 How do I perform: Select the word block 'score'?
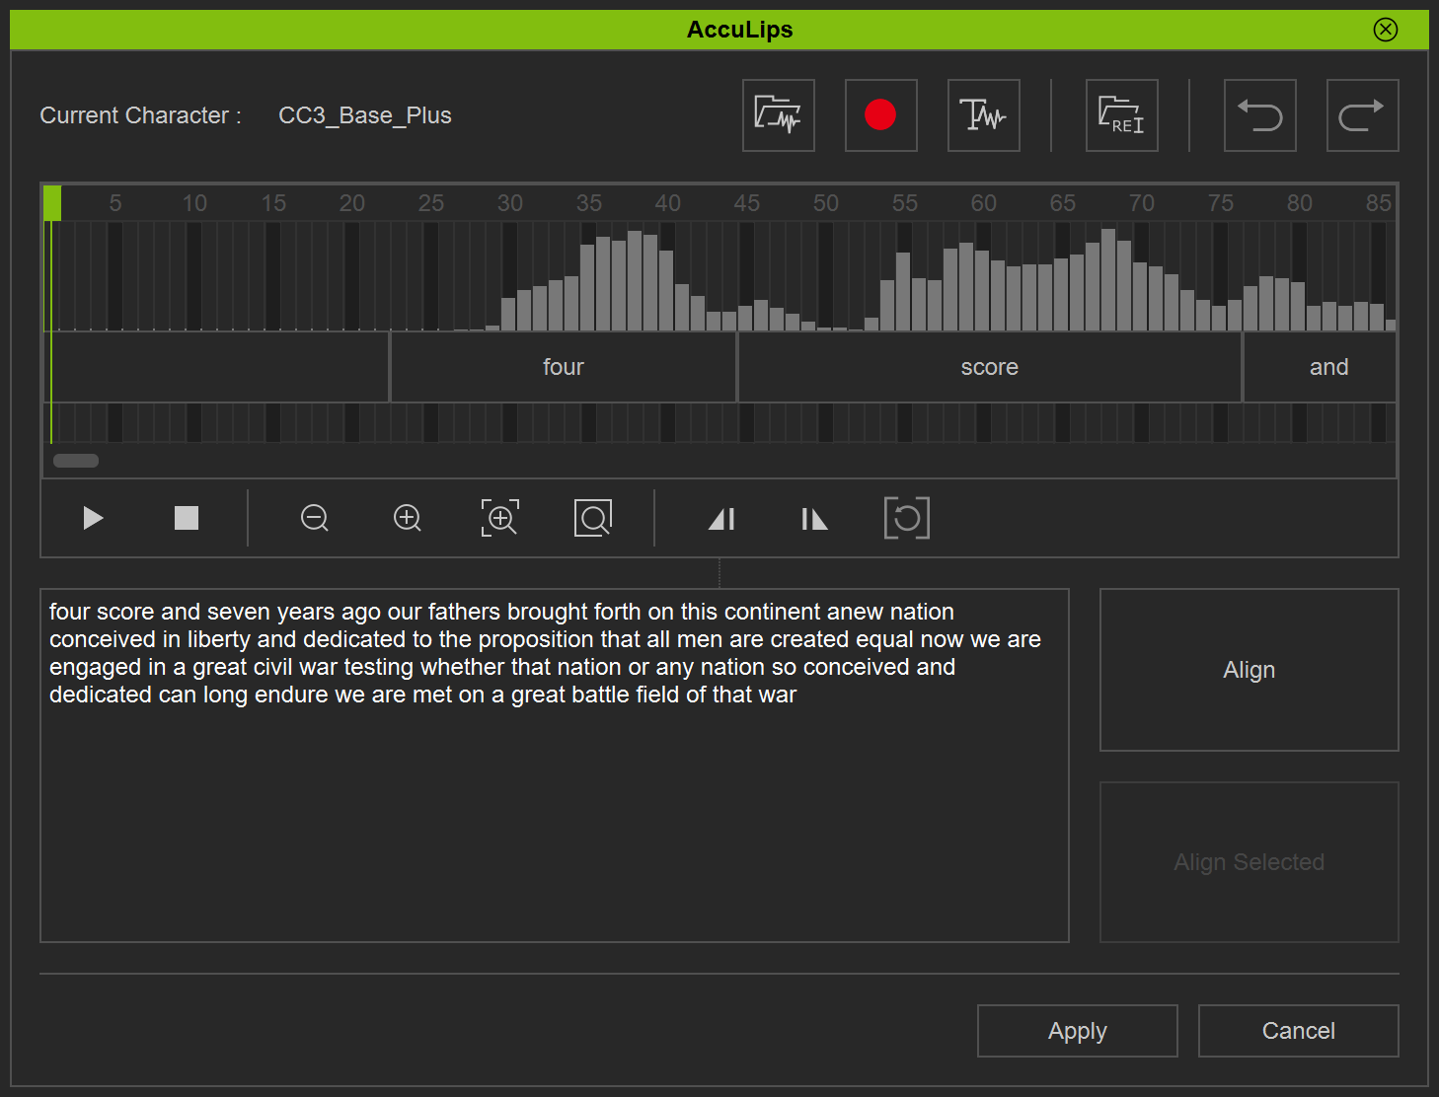click(x=990, y=367)
